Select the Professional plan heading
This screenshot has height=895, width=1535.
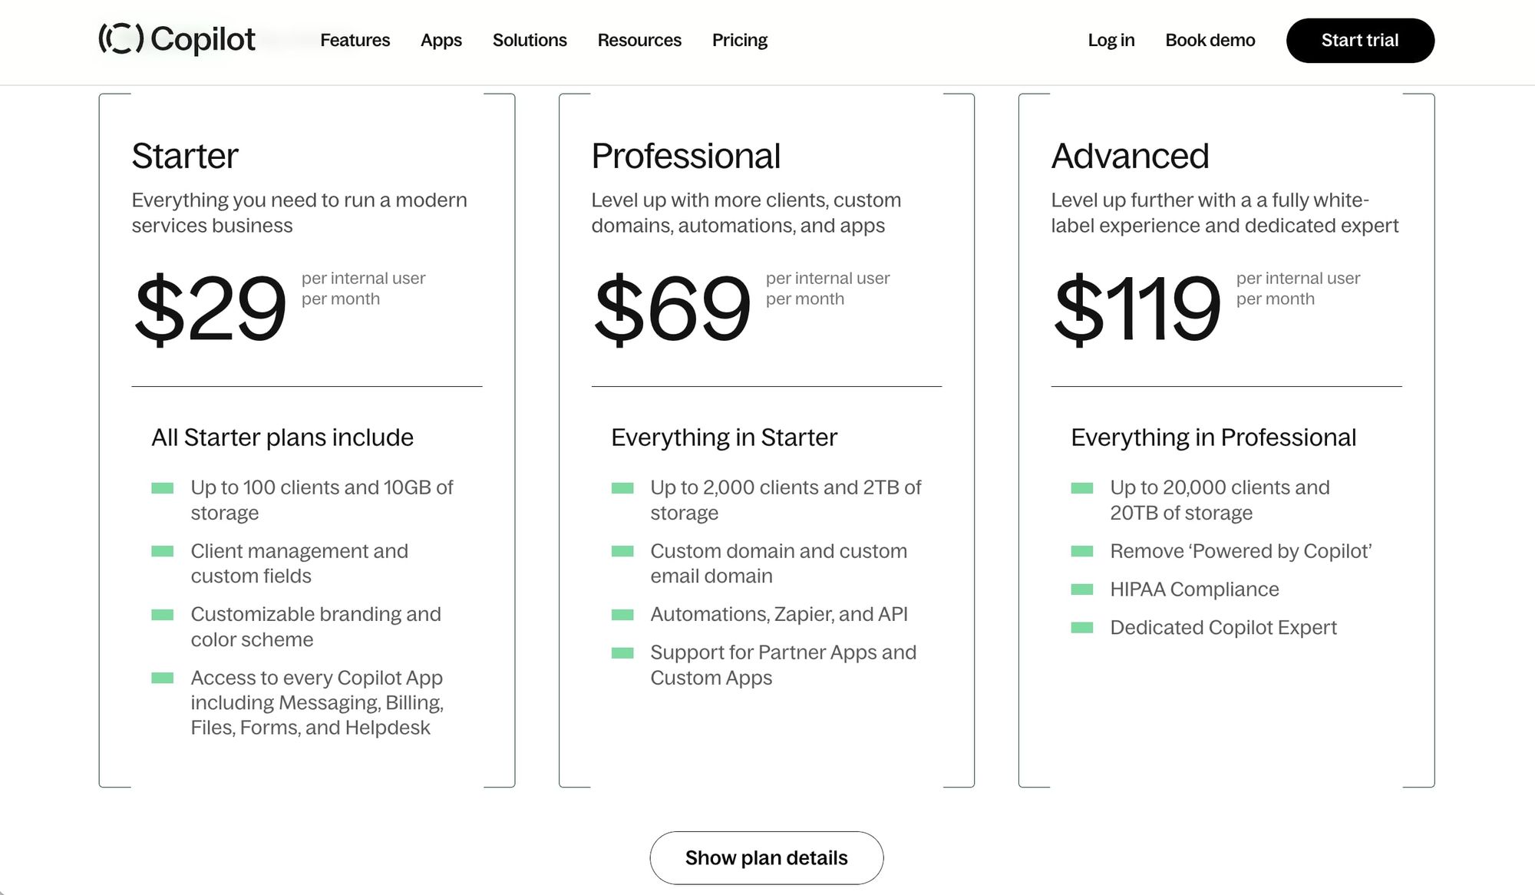685,156
